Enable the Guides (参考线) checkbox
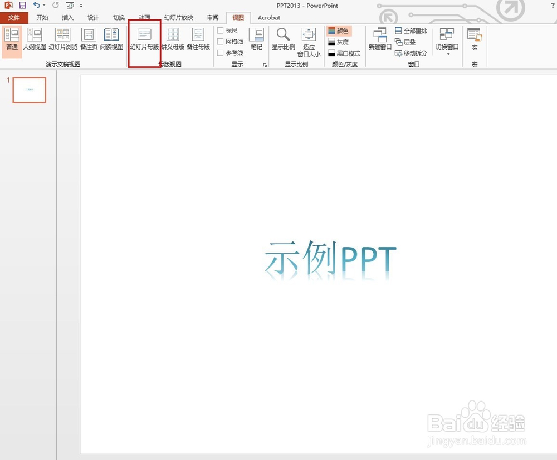This screenshot has width=557, height=460. (220, 52)
